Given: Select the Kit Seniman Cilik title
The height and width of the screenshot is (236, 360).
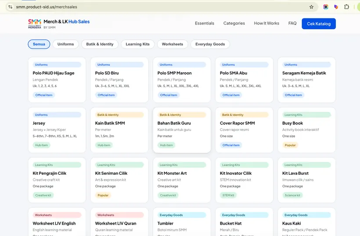Looking at the screenshot, I should coord(111,173).
